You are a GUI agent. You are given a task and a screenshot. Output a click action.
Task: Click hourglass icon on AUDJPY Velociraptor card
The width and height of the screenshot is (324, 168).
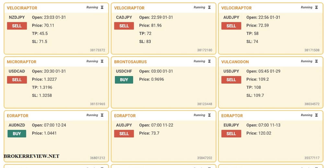(316, 7)
